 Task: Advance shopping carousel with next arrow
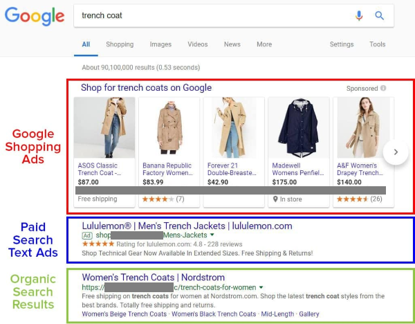tap(396, 152)
